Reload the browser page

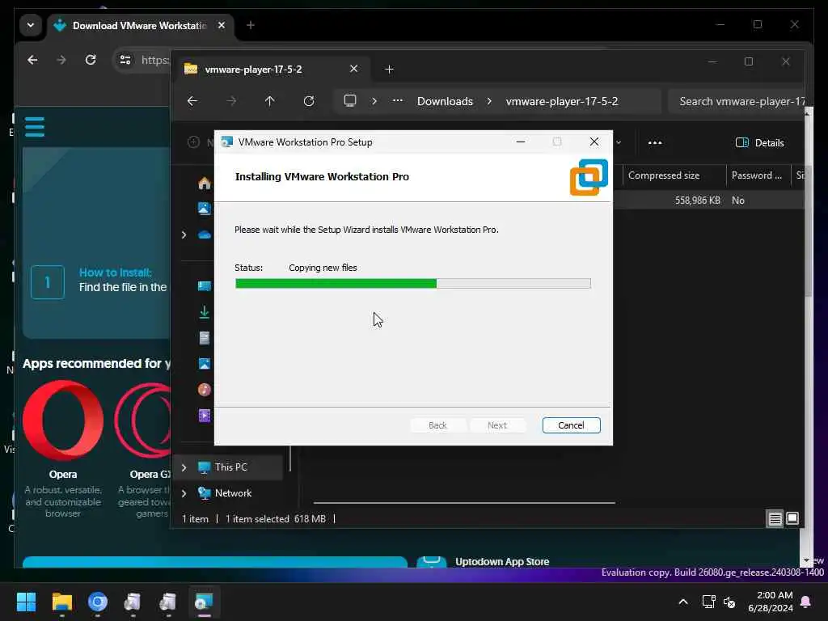[91, 60]
